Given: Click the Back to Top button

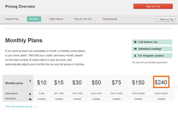Looking at the screenshot, I should [166, 19].
